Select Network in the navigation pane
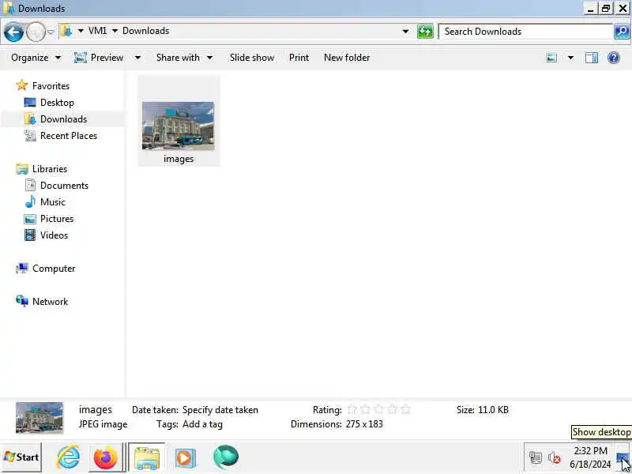This screenshot has height=474, width=632. tap(50, 302)
